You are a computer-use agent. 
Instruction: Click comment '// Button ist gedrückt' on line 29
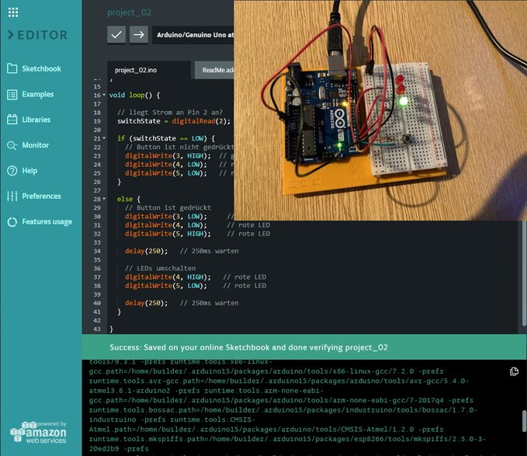[x=168, y=208]
